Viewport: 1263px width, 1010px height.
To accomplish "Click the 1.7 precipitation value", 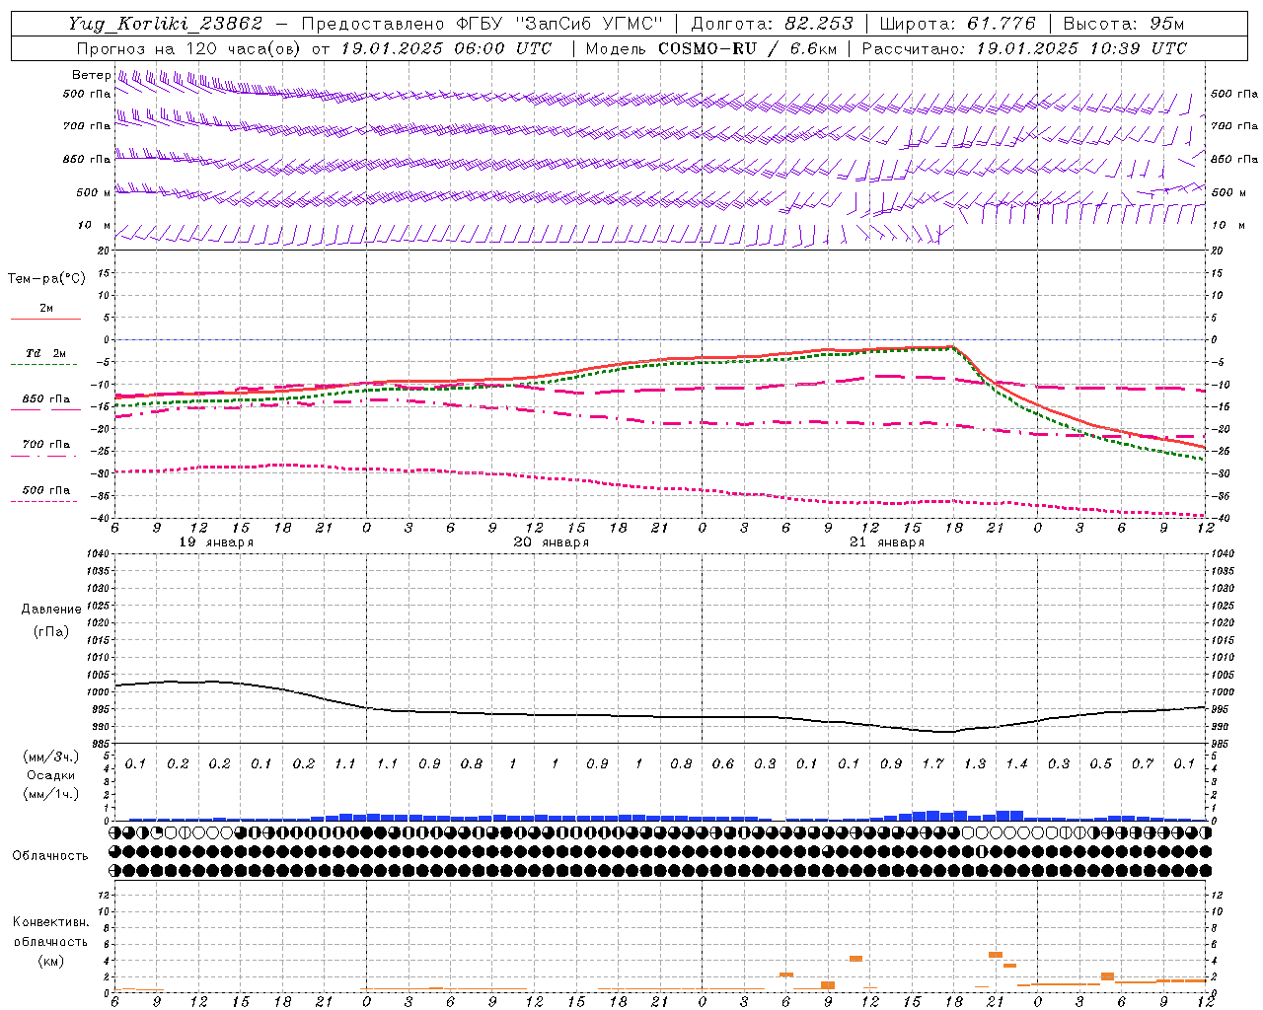I will coord(932,764).
